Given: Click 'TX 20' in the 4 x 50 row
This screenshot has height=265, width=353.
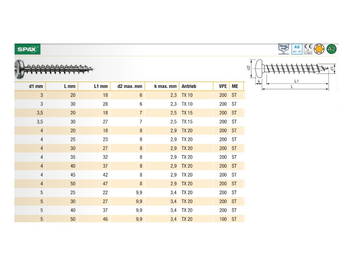Looking at the screenshot, I should point(187,184).
